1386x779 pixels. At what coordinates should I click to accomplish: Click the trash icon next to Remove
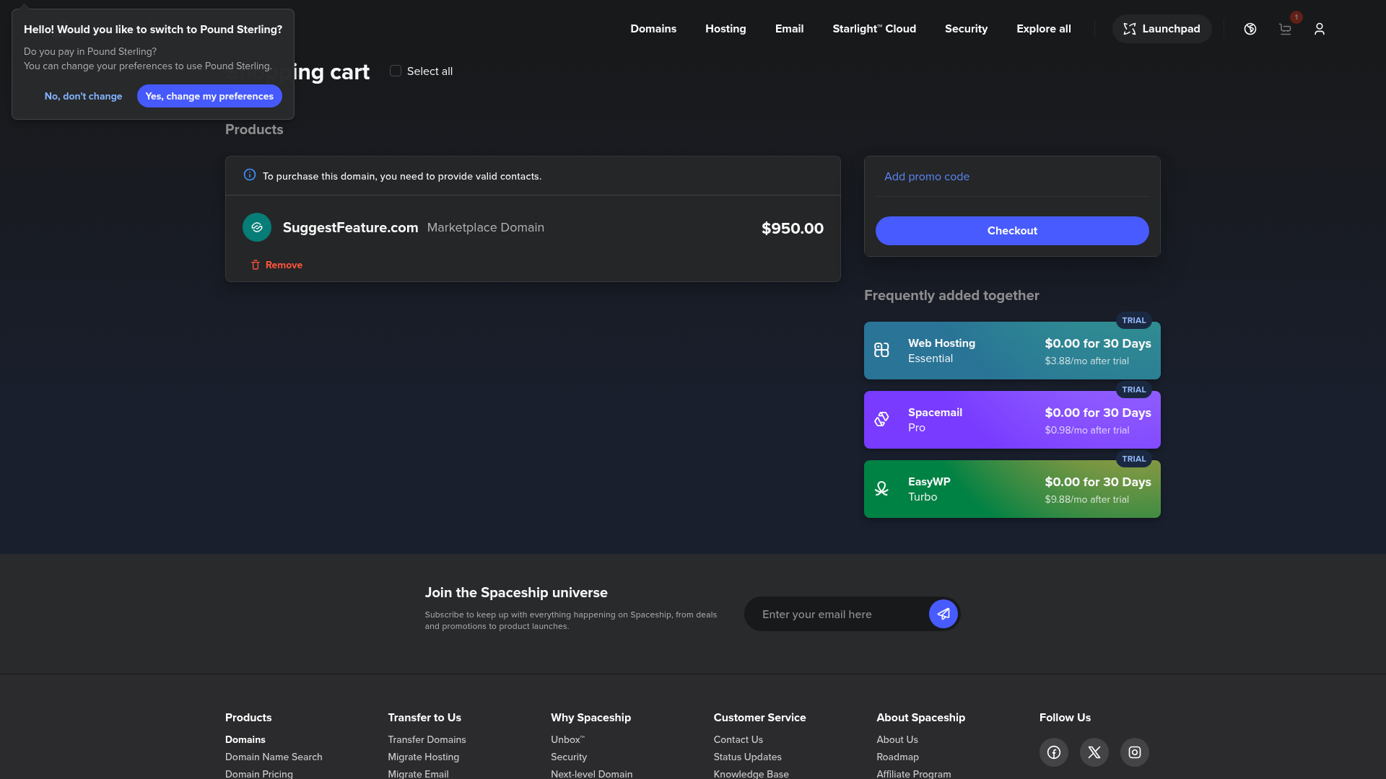tap(256, 265)
